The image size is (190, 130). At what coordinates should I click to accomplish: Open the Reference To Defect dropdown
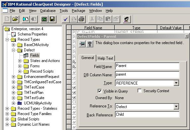176,106
